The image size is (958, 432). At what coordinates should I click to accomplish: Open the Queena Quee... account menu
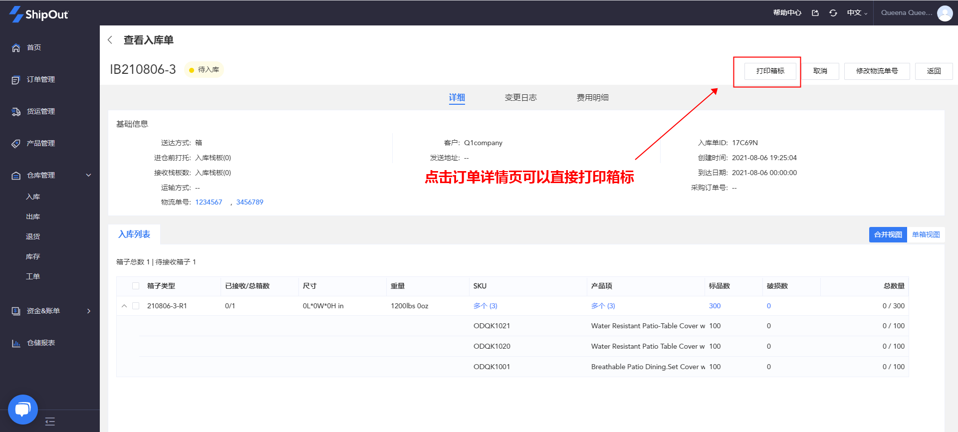906,13
